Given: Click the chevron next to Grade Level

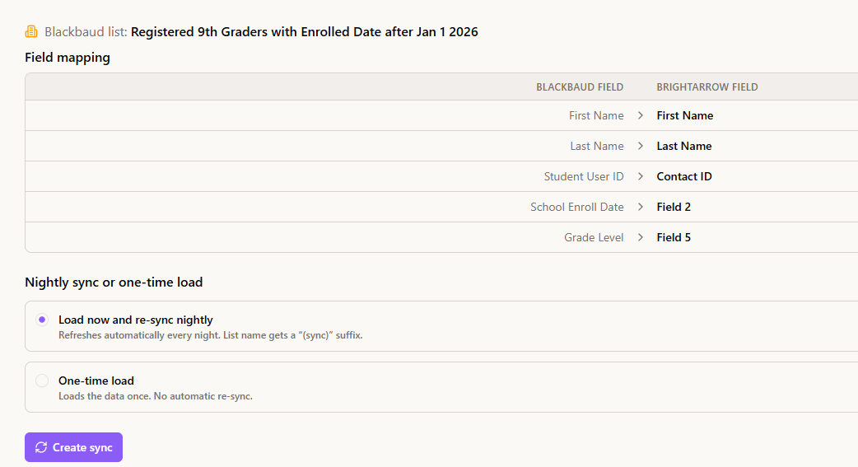Looking at the screenshot, I should [x=641, y=237].
